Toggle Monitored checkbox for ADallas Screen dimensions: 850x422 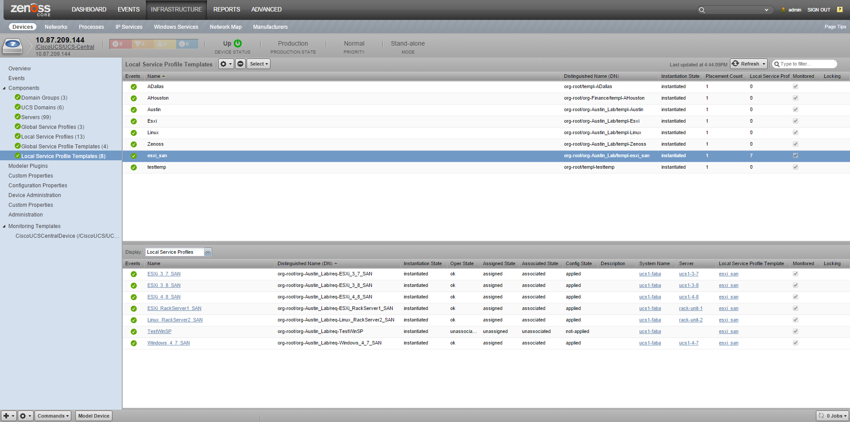click(x=796, y=86)
